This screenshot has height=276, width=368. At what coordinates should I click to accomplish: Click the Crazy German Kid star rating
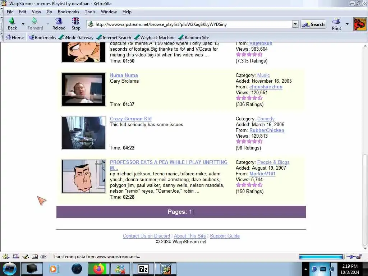click(x=249, y=142)
